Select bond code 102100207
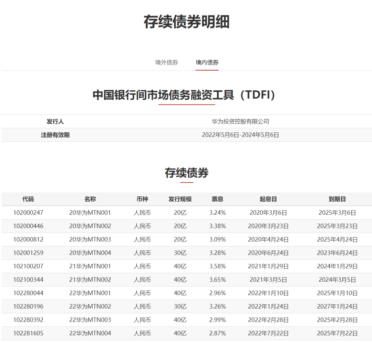The height and width of the screenshot is (343, 372). click(x=28, y=266)
